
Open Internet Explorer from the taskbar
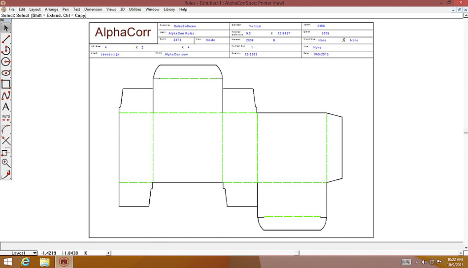26,262
